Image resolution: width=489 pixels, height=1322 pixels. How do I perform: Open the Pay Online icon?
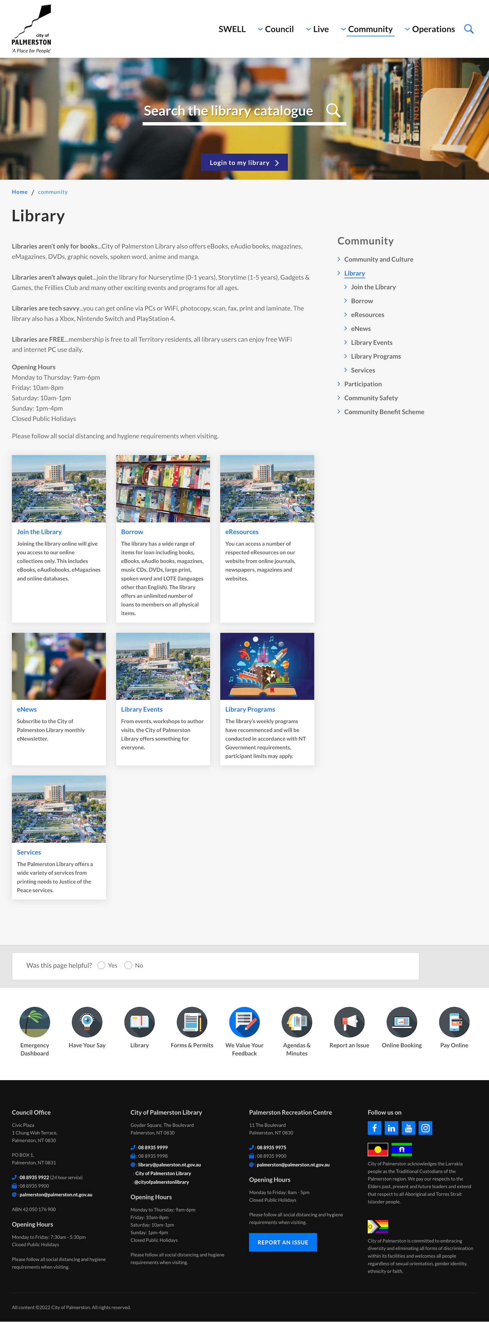454,1021
